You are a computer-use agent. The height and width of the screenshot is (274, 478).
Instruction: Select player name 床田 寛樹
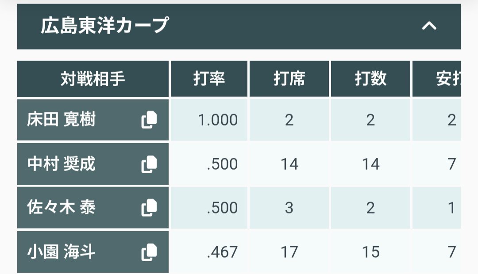pos(61,120)
